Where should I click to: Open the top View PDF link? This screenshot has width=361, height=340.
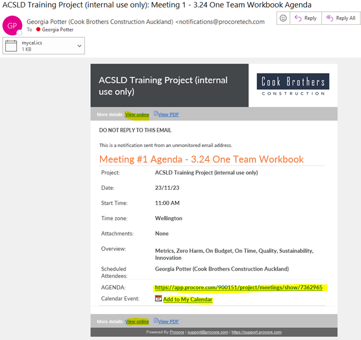(169, 115)
